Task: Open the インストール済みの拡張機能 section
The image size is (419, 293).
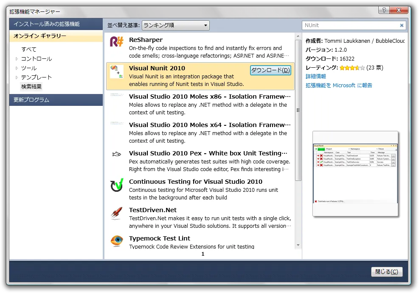Action: click(56, 24)
